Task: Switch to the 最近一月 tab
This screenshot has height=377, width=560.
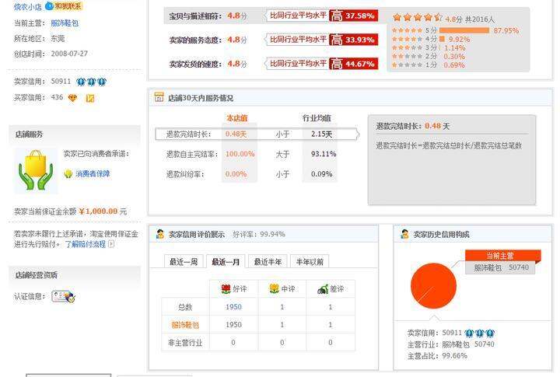Action: pyautogui.click(x=226, y=262)
